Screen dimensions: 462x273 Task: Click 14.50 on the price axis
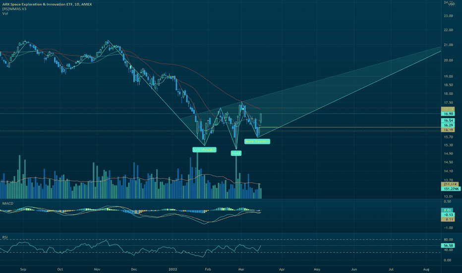448,162
